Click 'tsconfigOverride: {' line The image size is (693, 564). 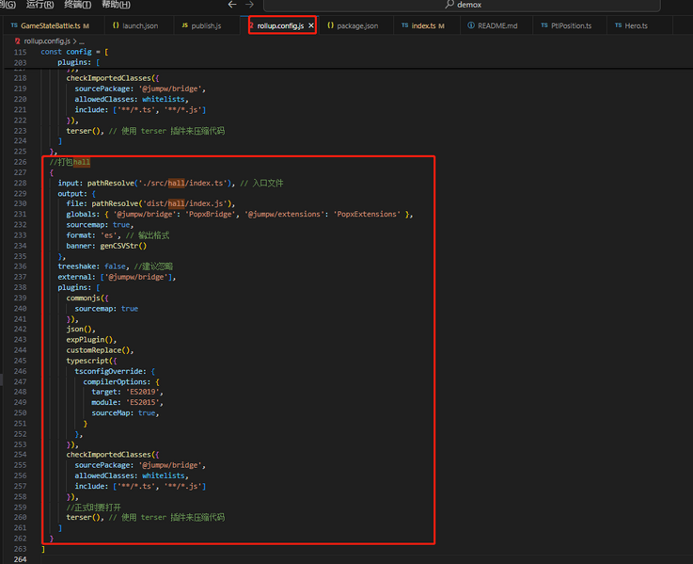[x=115, y=371]
